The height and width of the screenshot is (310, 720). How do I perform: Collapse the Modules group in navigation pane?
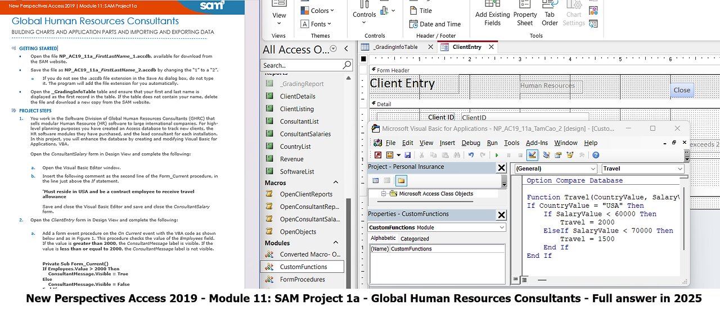click(336, 243)
